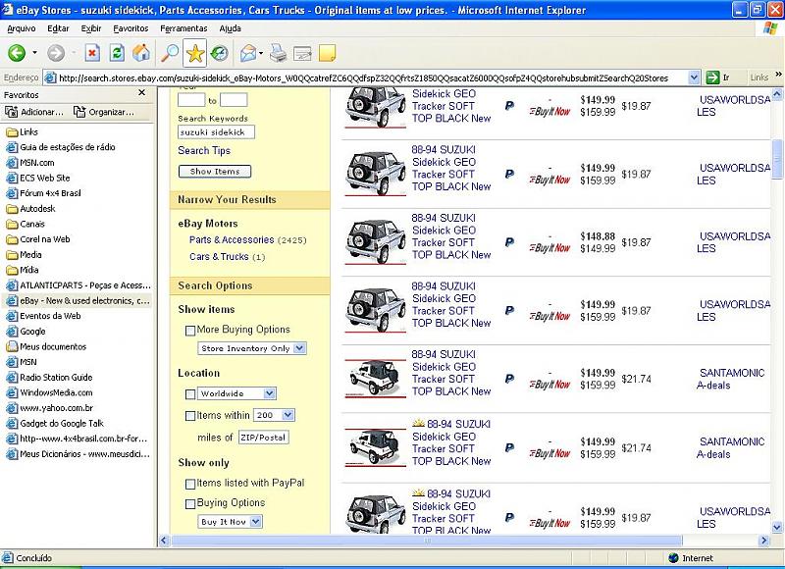The image size is (785, 569).
Task: Open the Mail envelope icon
Action: coord(248,53)
